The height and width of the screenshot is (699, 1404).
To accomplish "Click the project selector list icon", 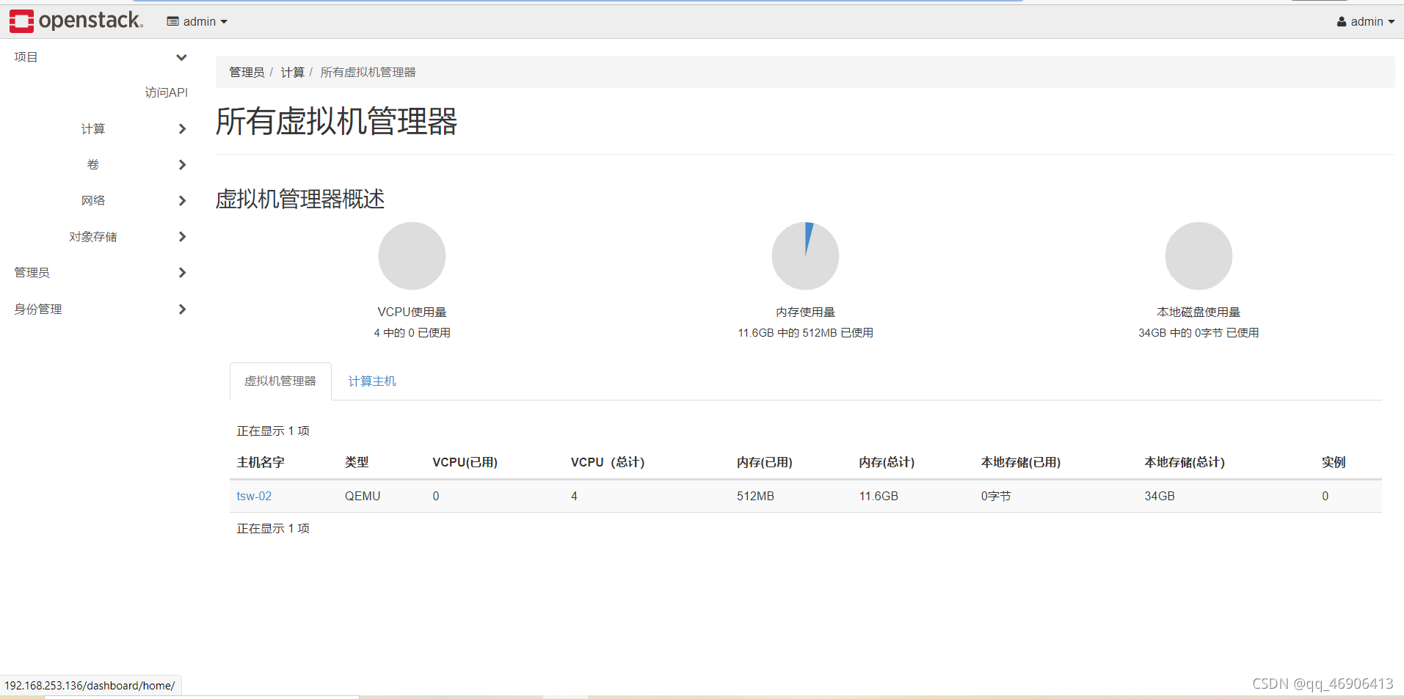I will coord(172,21).
